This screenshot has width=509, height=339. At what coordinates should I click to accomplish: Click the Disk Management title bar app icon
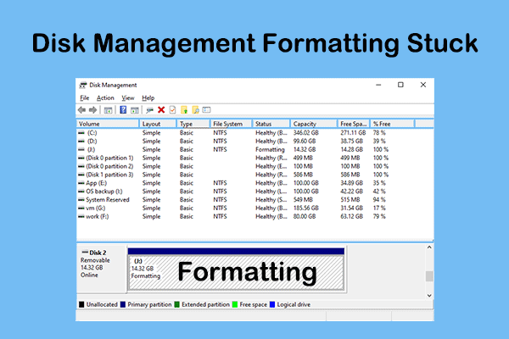pyautogui.click(x=83, y=85)
